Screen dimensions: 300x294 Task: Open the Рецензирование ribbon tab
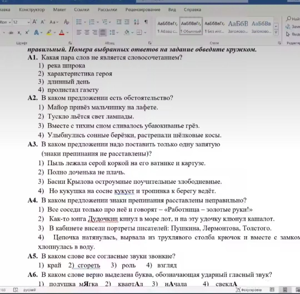(x=143, y=9)
